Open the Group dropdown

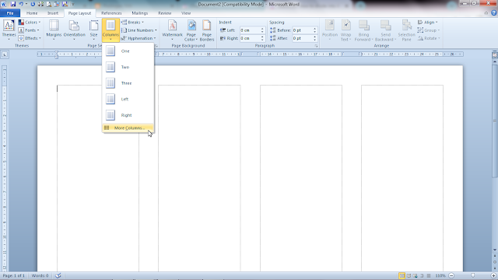click(428, 30)
